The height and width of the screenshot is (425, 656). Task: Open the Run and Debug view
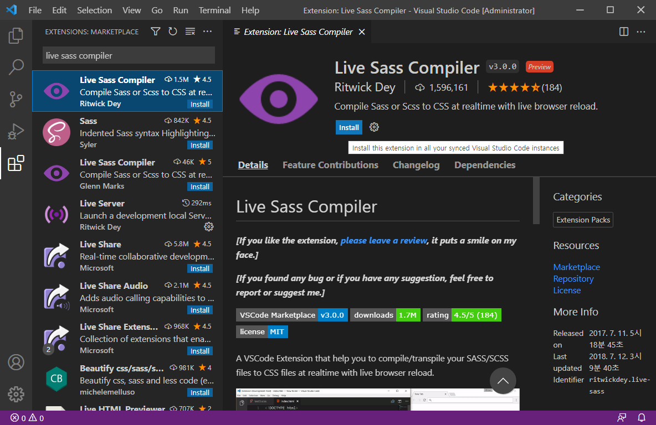point(16,131)
